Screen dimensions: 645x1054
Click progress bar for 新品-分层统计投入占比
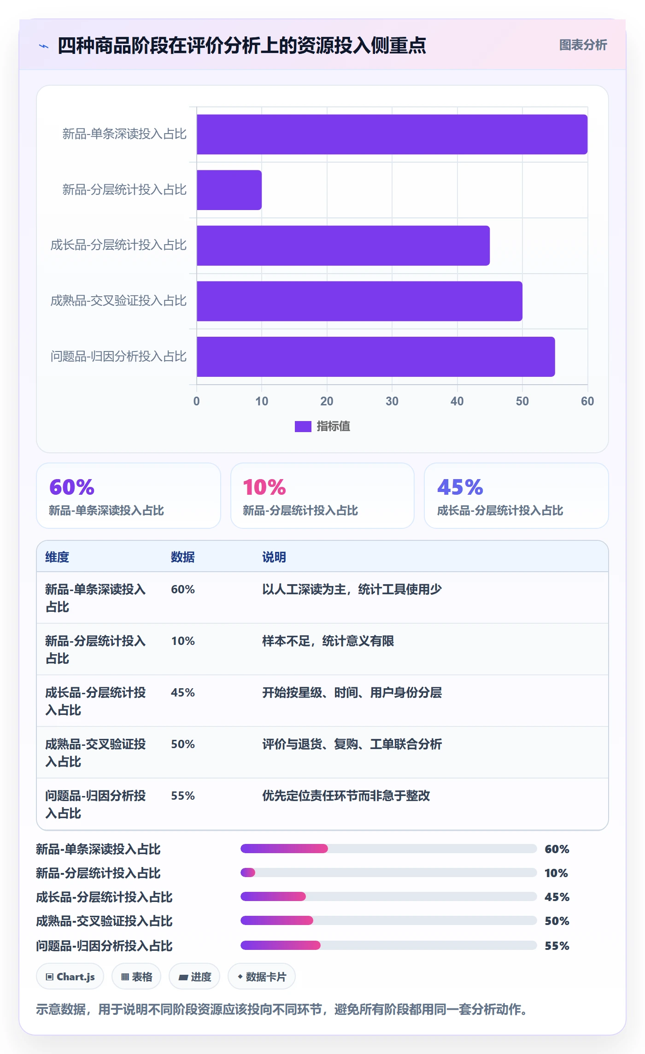pos(389,872)
